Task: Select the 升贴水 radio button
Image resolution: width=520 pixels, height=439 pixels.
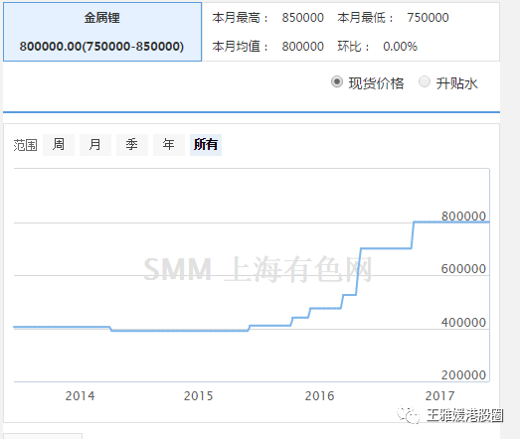Action: [x=425, y=81]
